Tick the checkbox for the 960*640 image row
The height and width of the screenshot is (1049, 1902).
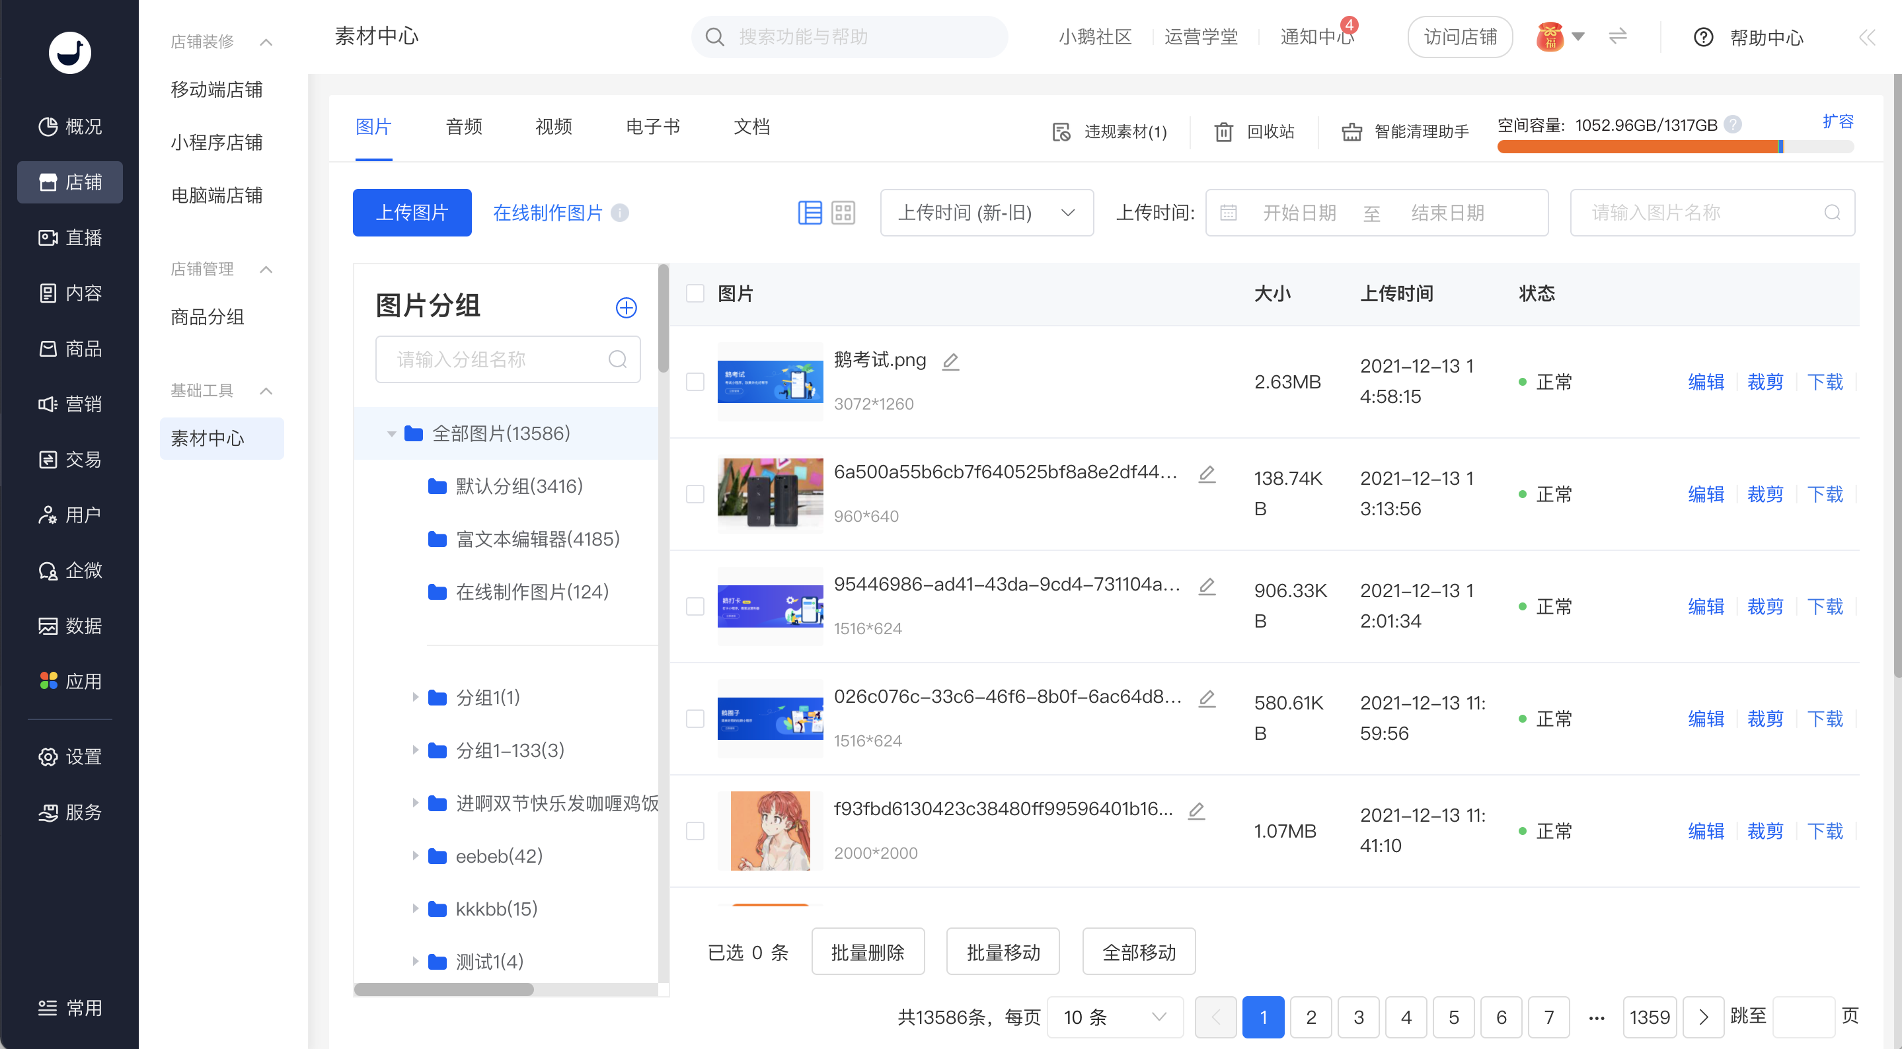(695, 494)
